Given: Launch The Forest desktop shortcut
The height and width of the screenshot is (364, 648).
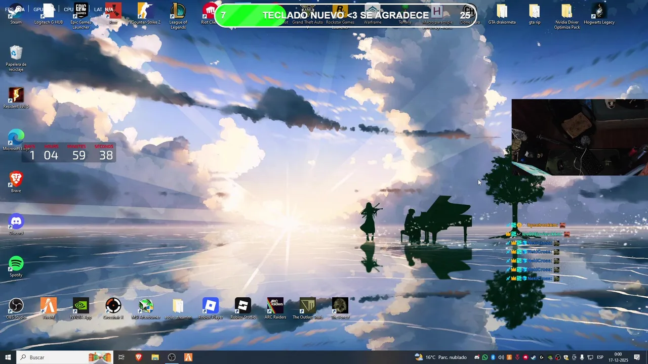Looking at the screenshot, I should [340, 309].
